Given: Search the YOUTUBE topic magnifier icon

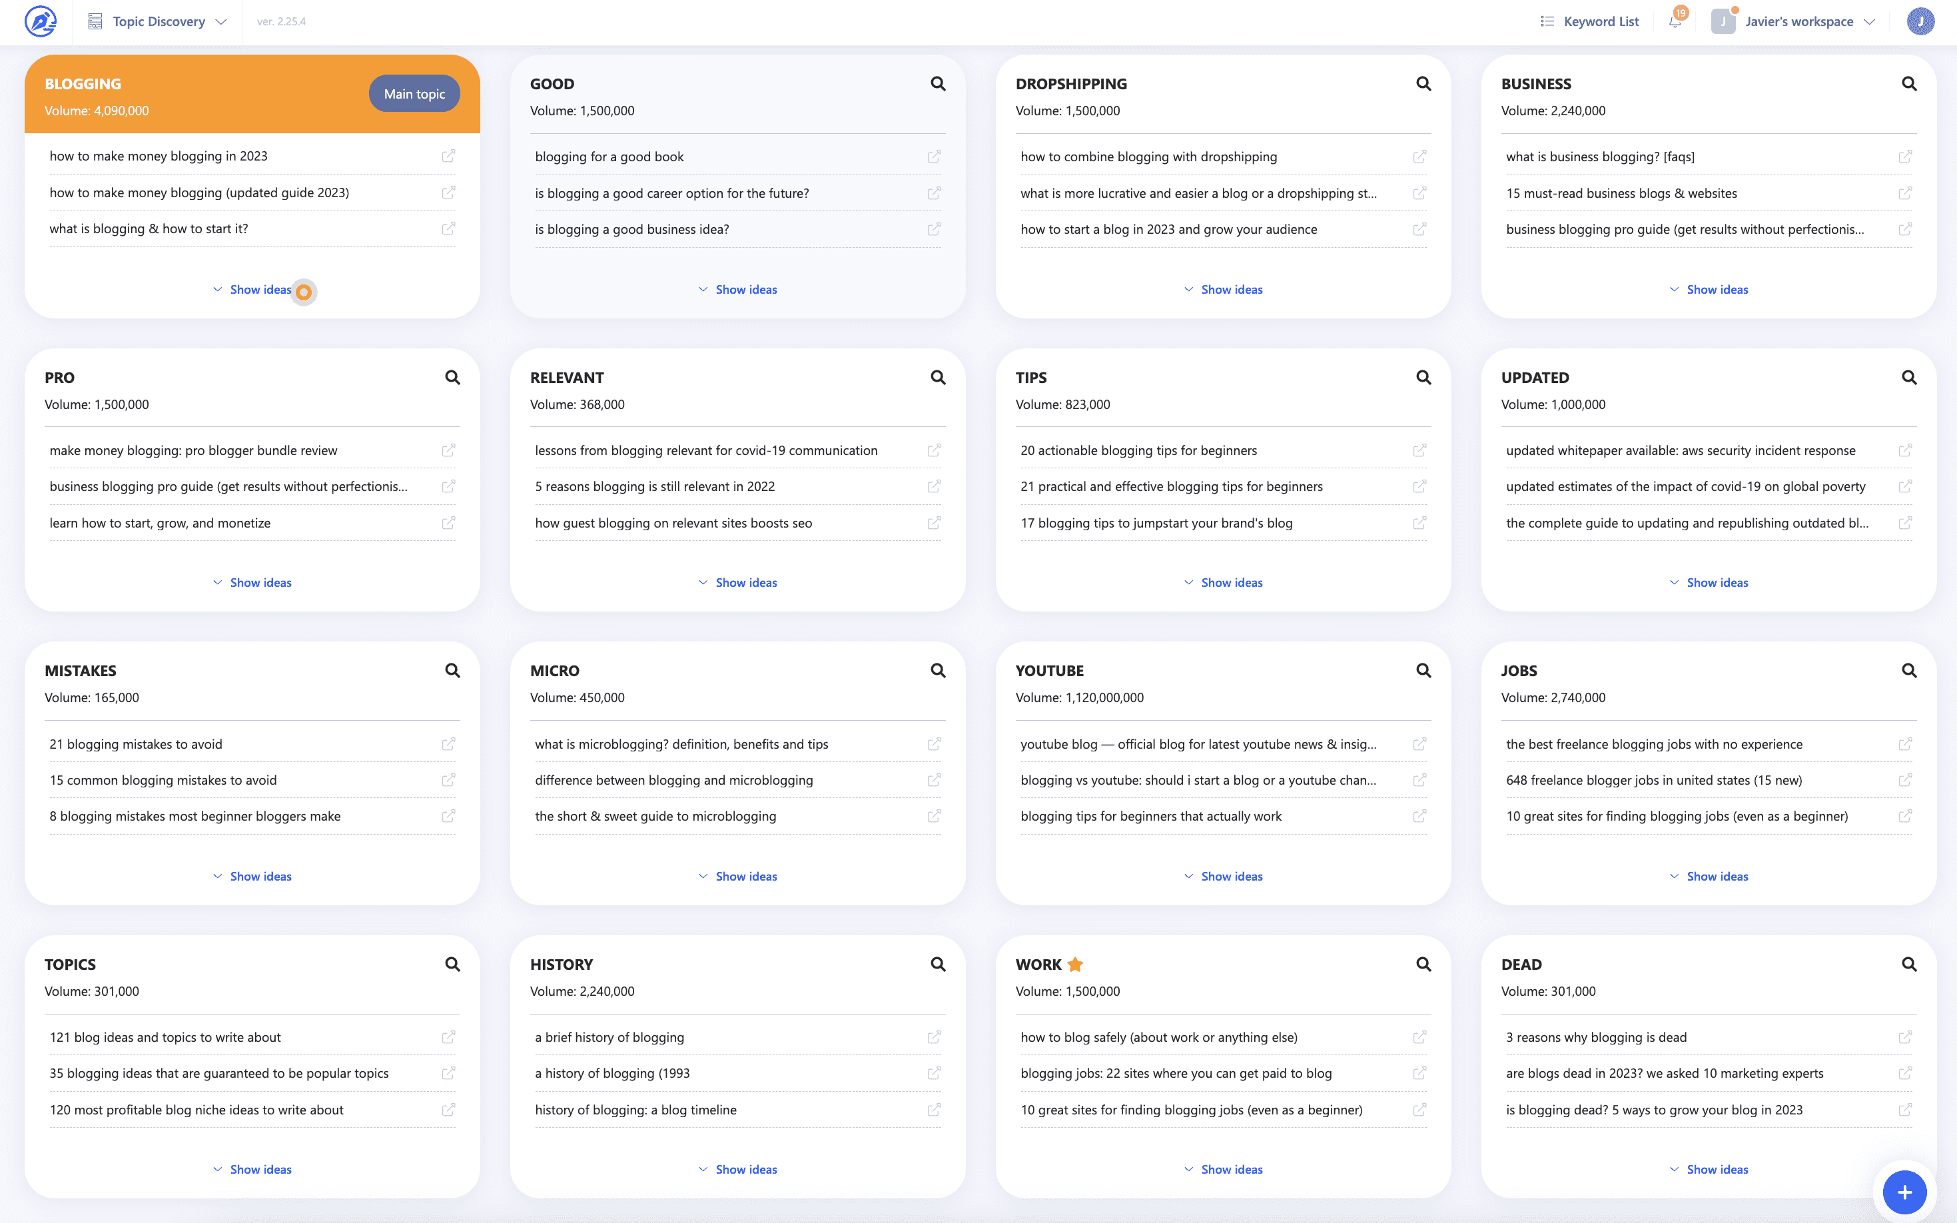Looking at the screenshot, I should point(1423,669).
